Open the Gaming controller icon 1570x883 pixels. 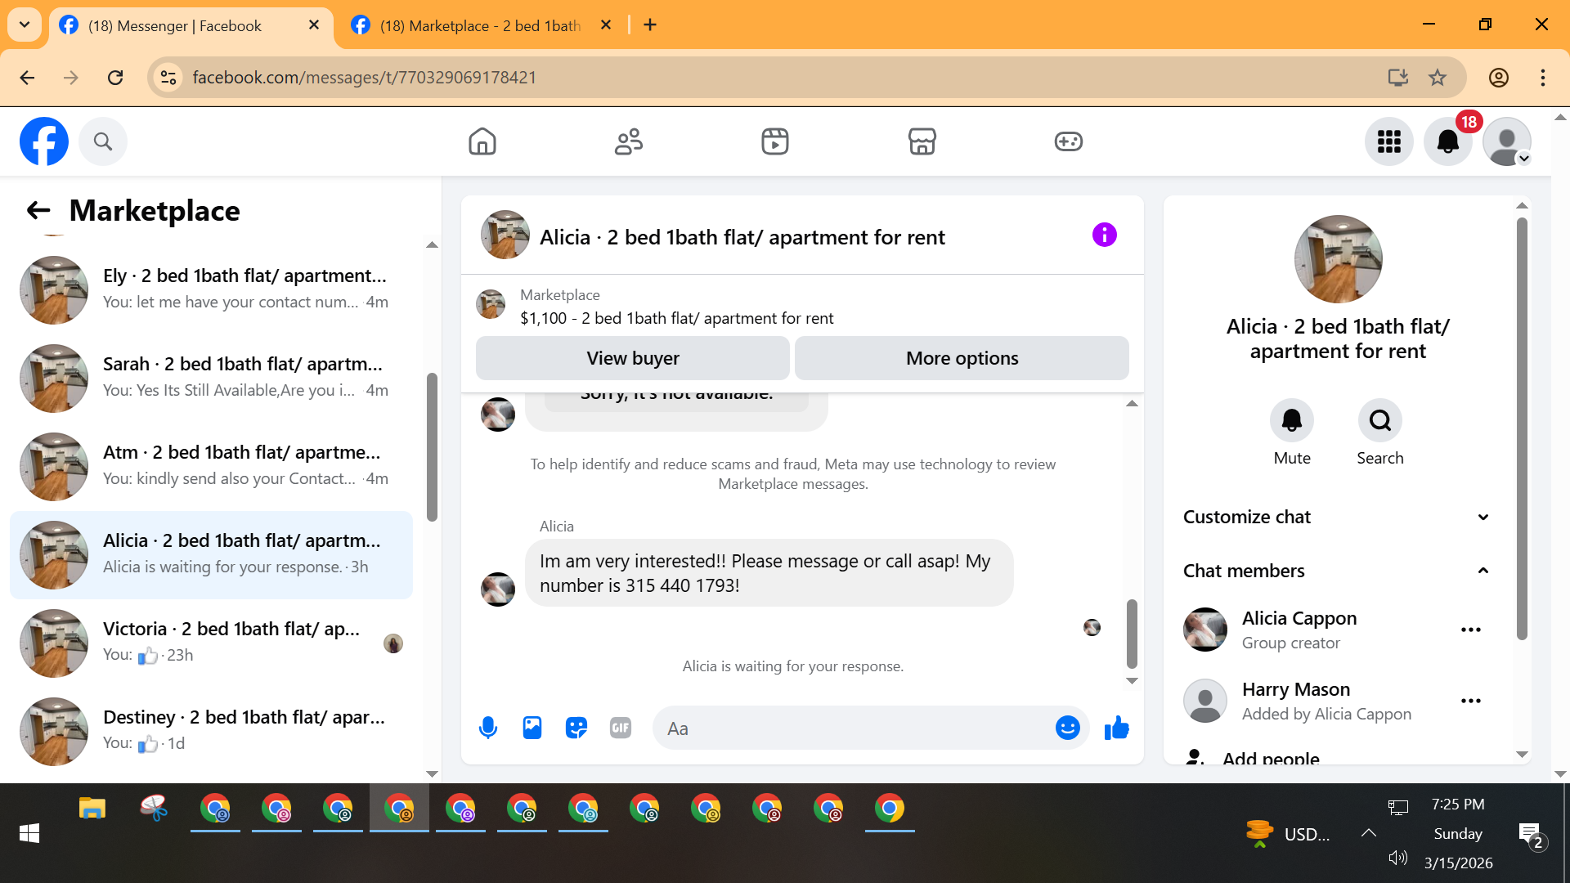1069,141
